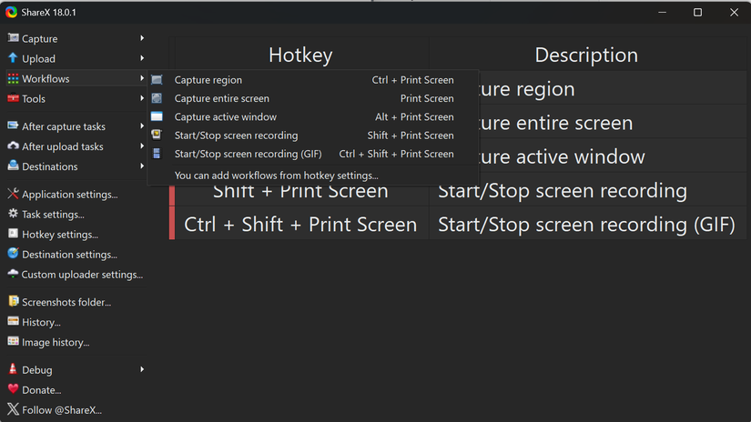Expand the Capture submenu arrow
This screenshot has height=422, width=751.
click(142, 38)
